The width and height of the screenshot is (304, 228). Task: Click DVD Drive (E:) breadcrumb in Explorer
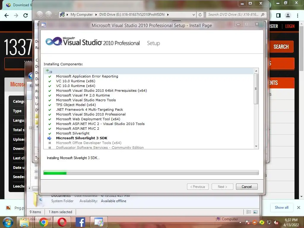click(x=132, y=15)
